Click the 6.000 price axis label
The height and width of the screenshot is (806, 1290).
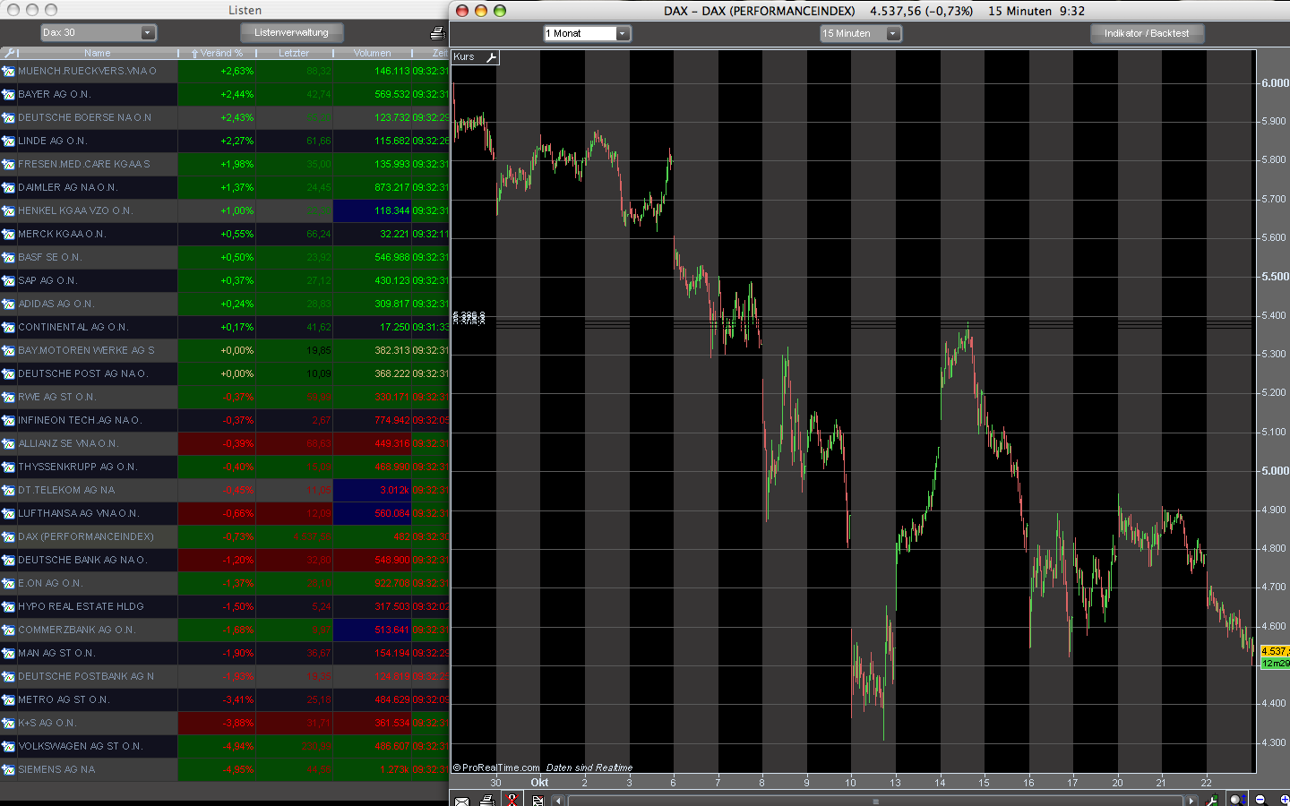(1275, 82)
